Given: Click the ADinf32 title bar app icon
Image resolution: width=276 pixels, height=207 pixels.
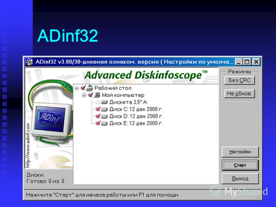Looking at the screenshot, I should [x=29, y=62].
